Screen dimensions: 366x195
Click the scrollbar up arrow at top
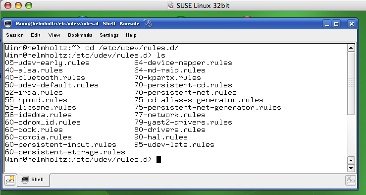351,48
